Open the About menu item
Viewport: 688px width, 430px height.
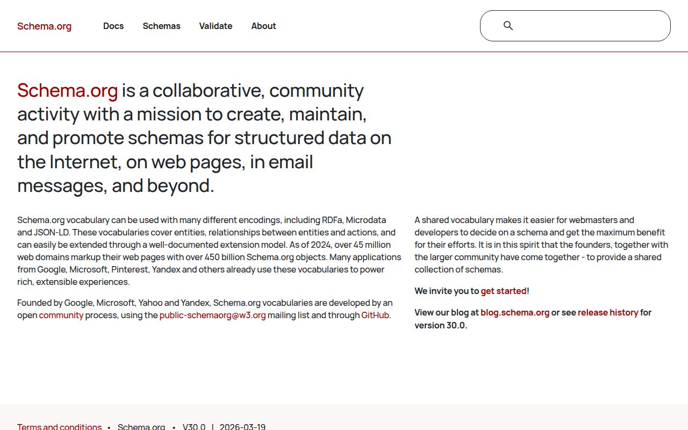pyautogui.click(x=263, y=26)
